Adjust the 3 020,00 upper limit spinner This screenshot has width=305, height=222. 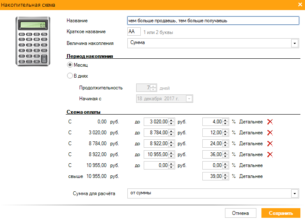coord(171,122)
